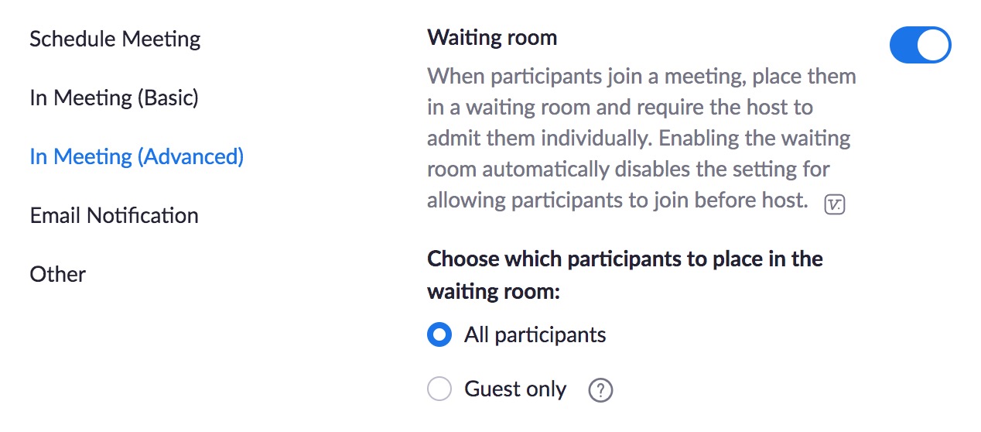This screenshot has width=981, height=432.
Task: Select the All participants radio button
Action: pos(439,335)
